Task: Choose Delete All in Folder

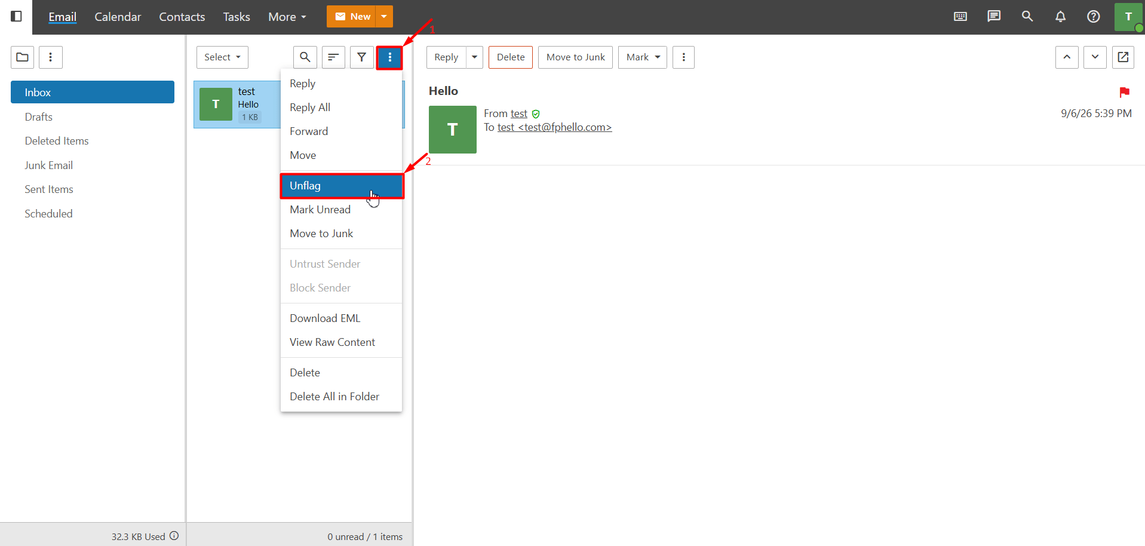Action: (x=341, y=397)
